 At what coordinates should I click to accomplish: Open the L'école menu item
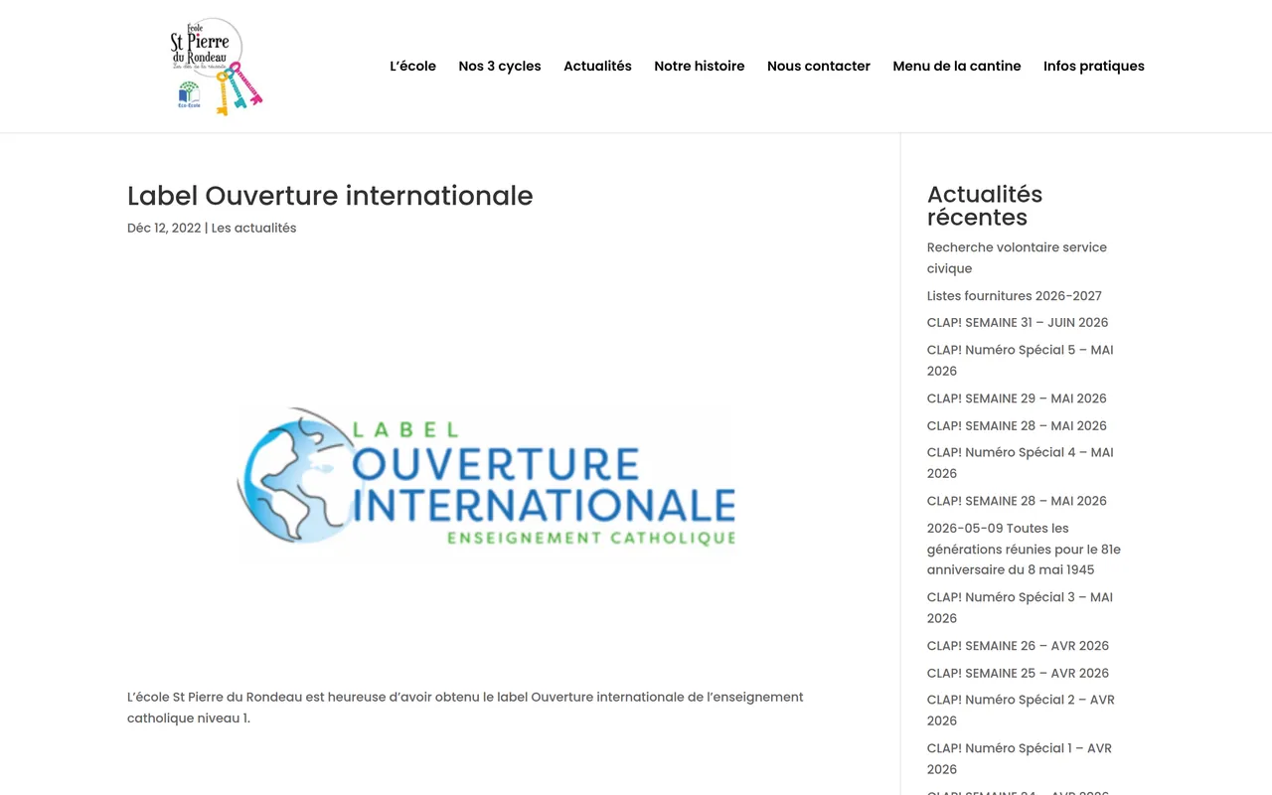[412, 66]
